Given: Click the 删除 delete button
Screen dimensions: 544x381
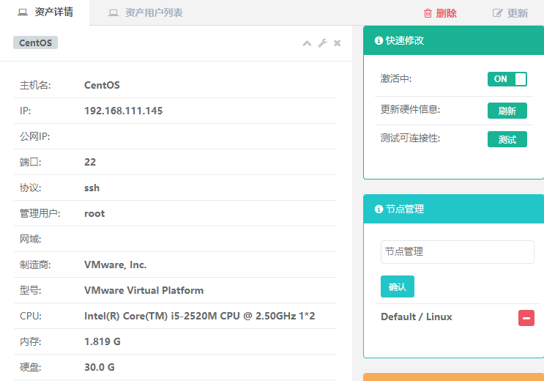Looking at the screenshot, I should point(440,13).
